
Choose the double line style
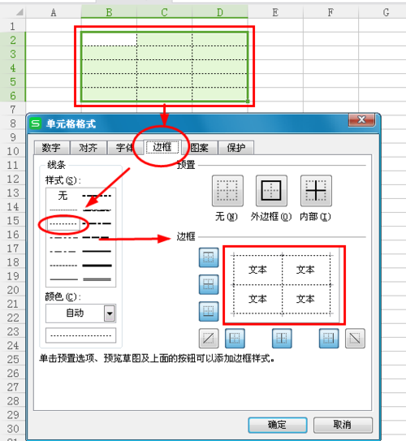[x=97, y=279]
